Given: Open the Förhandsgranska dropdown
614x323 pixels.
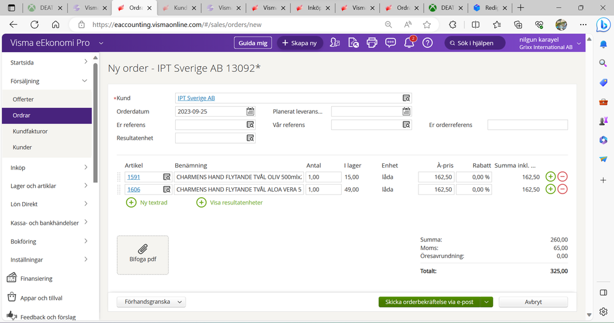Looking at the screenshot, I should 151,302.
